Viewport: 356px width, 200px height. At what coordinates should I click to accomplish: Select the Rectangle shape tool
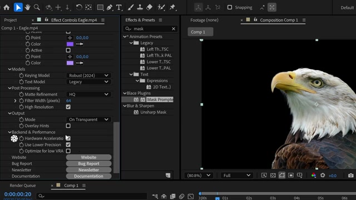[x=100, y=7]
